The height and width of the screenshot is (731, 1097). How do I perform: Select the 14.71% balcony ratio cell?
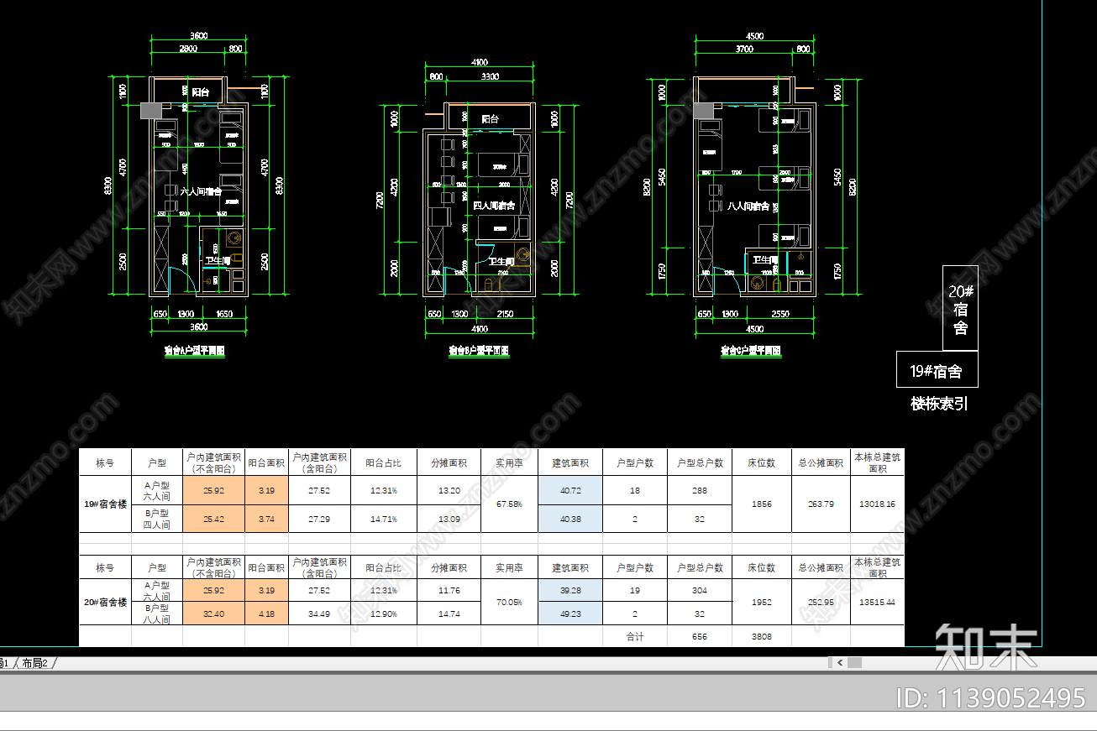pyautogui.click(x=384, y=520)
